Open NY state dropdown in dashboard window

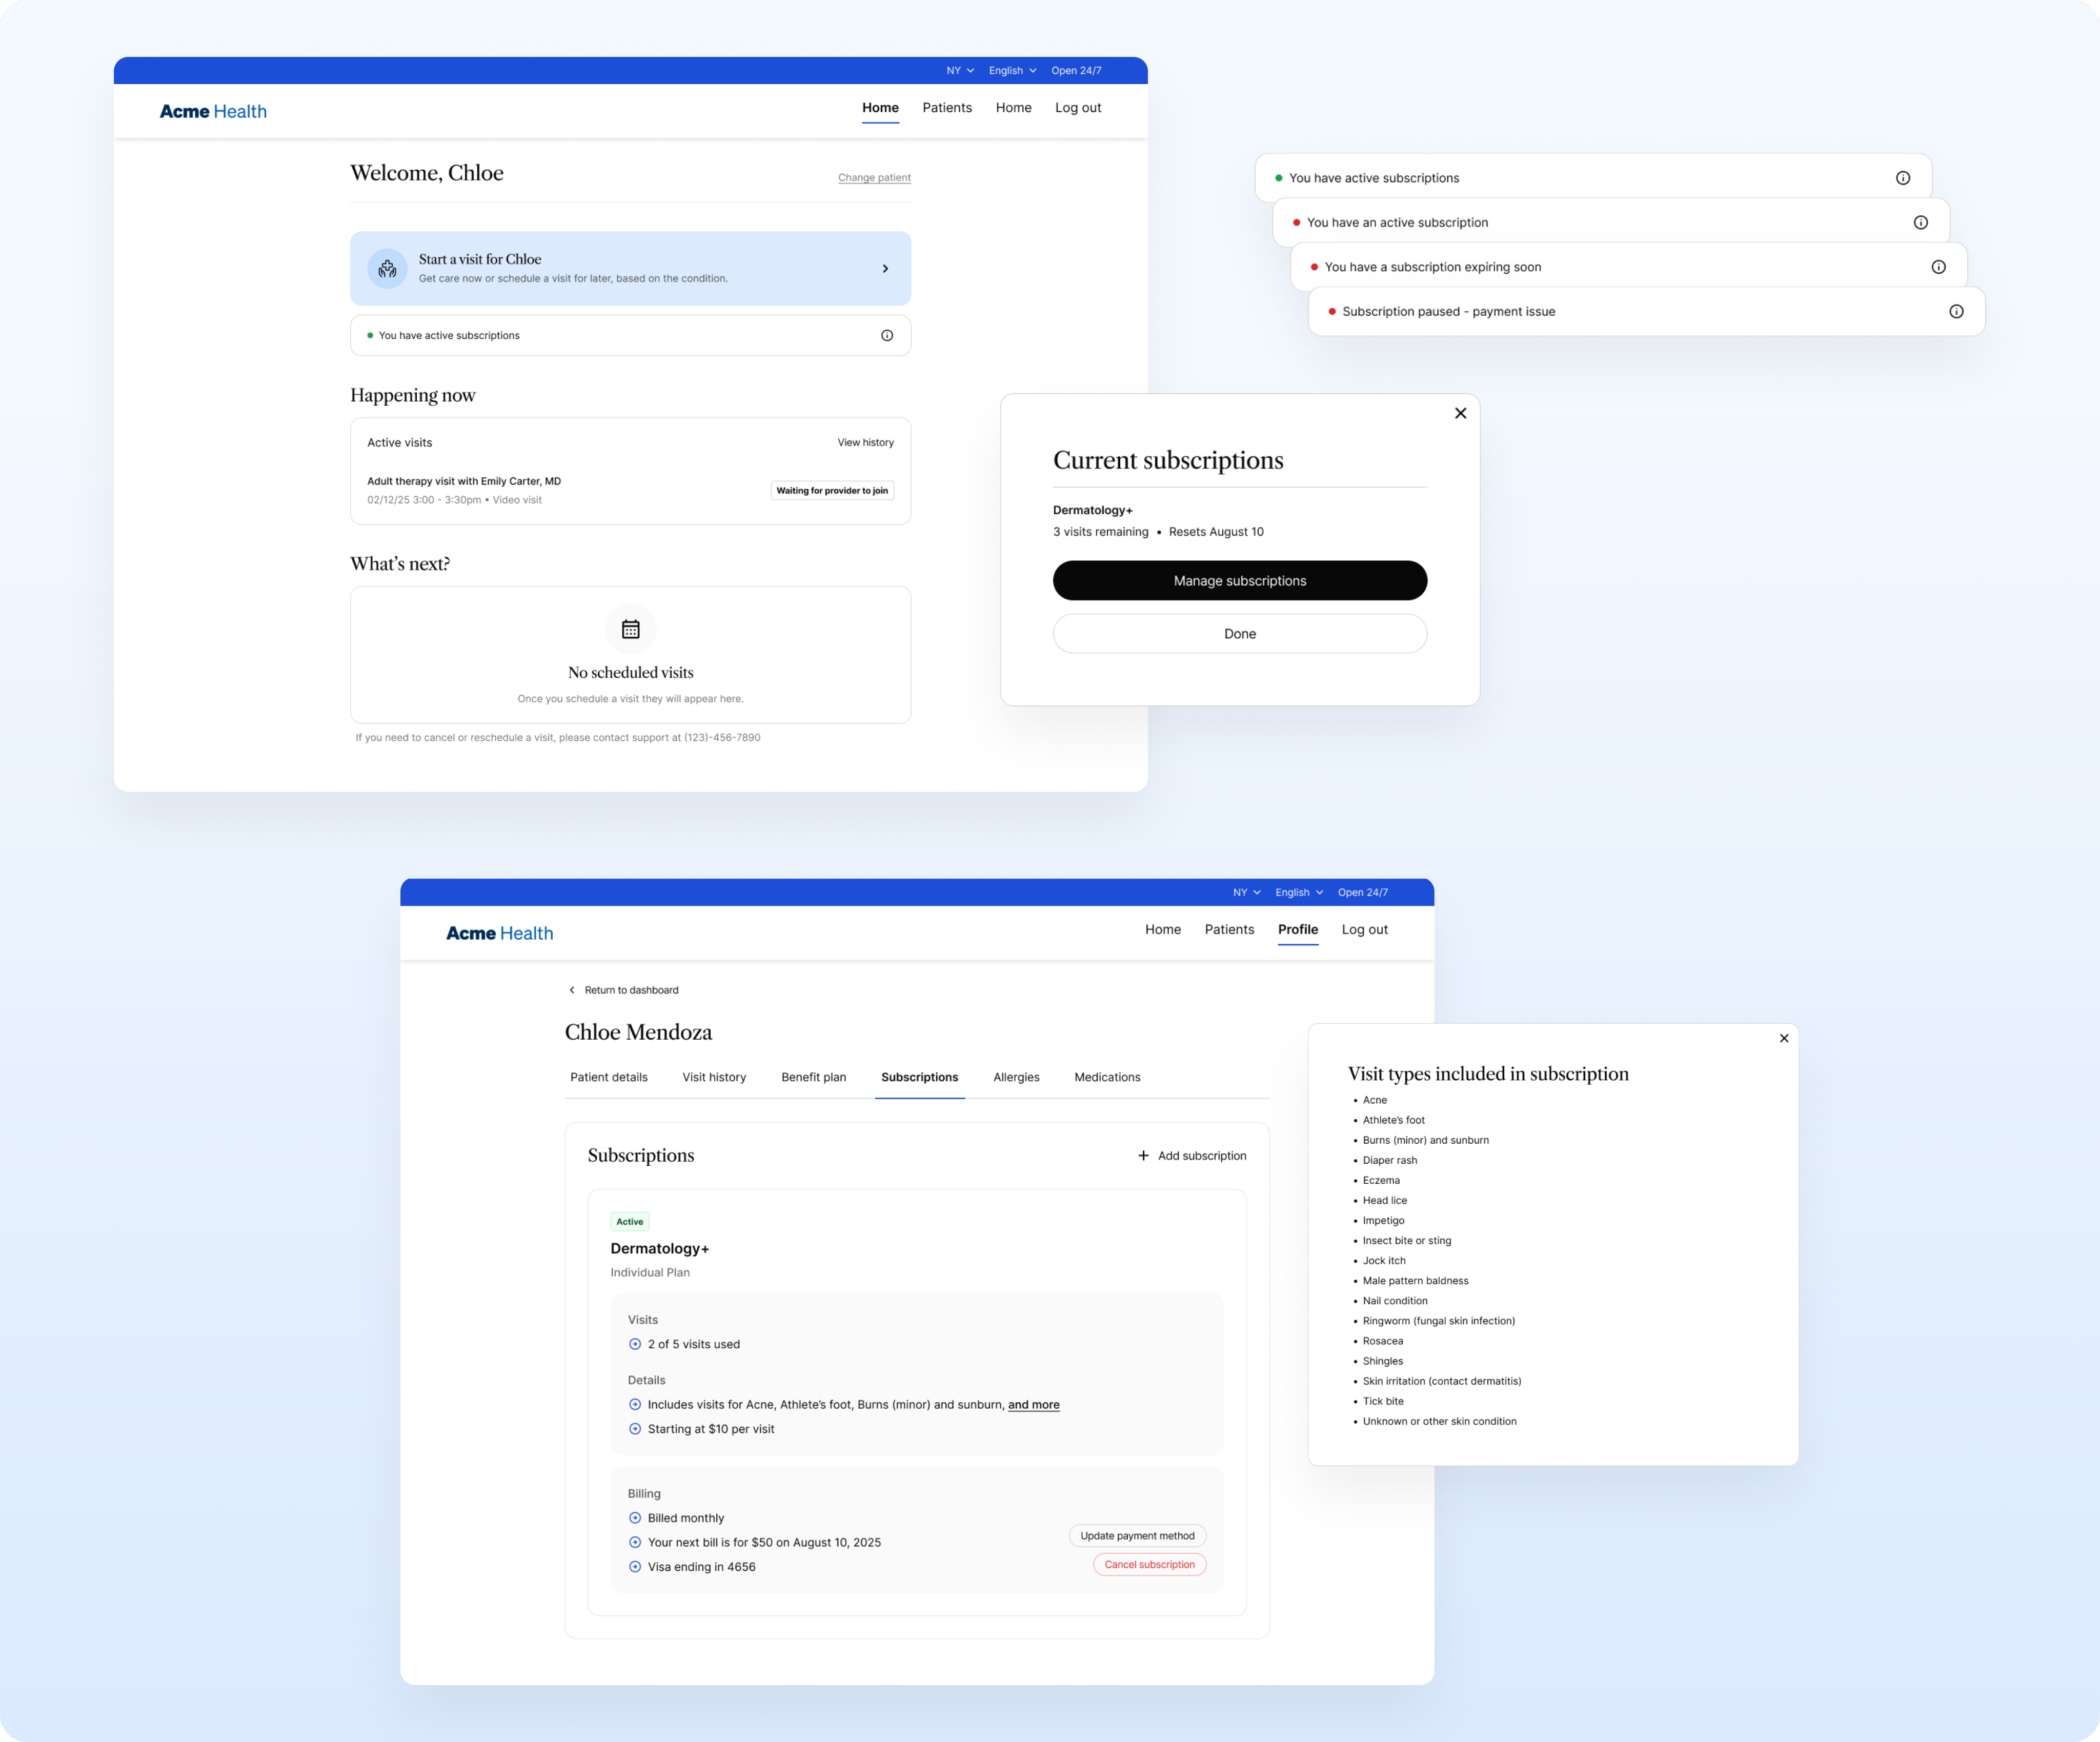point(960,71)
